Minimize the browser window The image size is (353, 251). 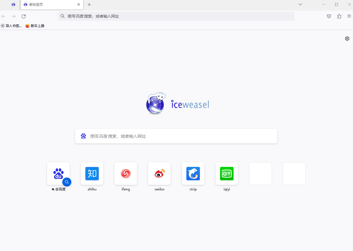point(324,4)
